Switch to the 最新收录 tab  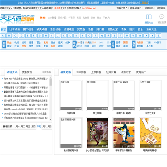click(x=126, y=72)
